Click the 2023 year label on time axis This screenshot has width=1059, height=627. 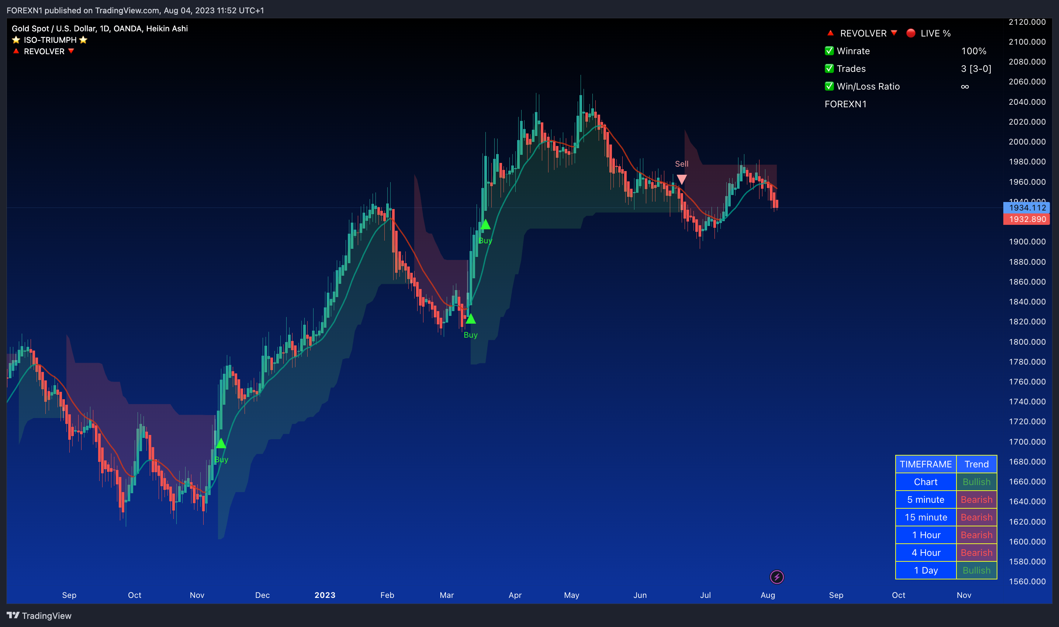coord(325,595)
